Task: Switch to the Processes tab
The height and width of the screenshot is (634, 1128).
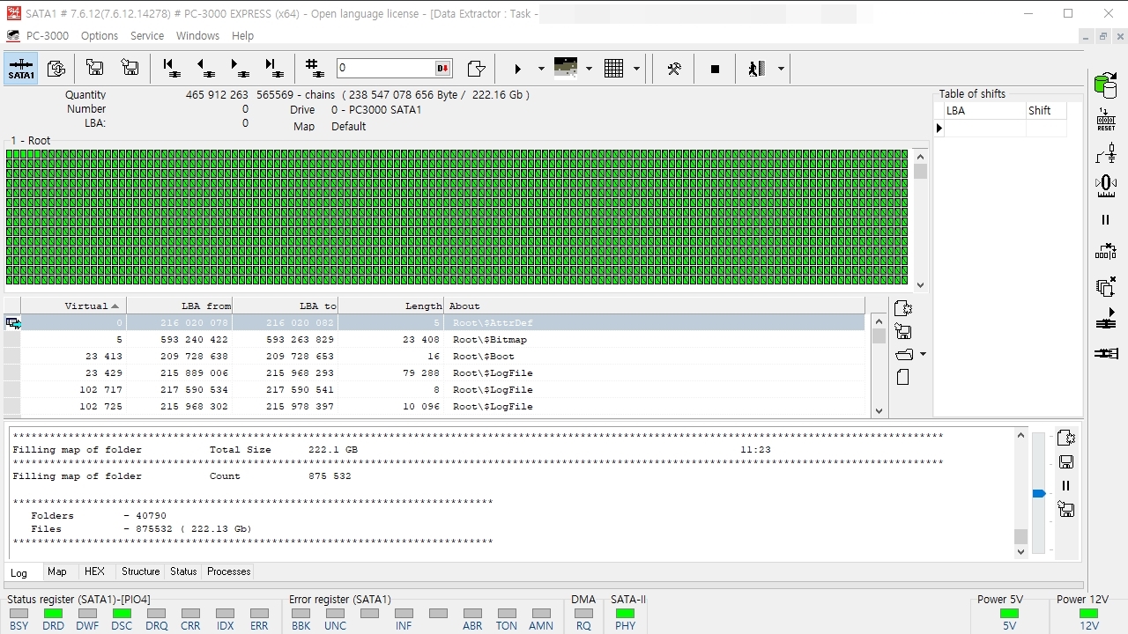Action: [x=229, y=571]
